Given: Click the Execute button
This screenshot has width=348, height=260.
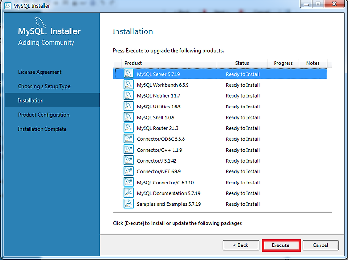Looking at the screenshot, I should click(x=281, y=245).
